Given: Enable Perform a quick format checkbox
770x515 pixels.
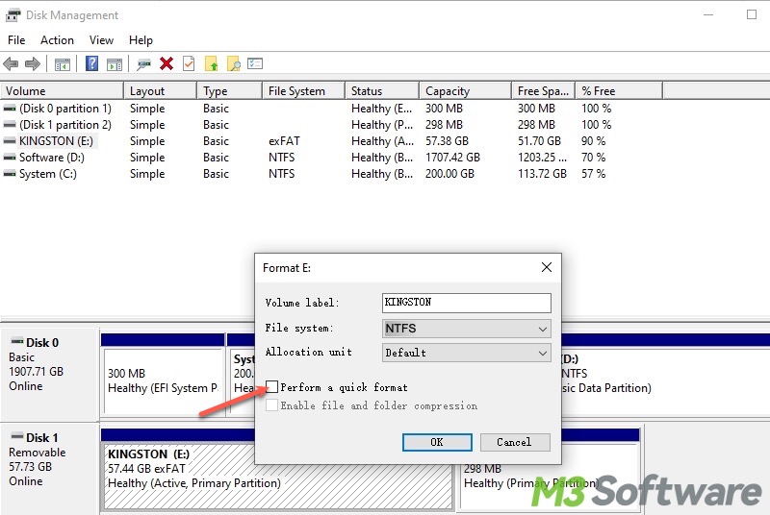Looking at the screenshot, I should (x=272, y=386).
